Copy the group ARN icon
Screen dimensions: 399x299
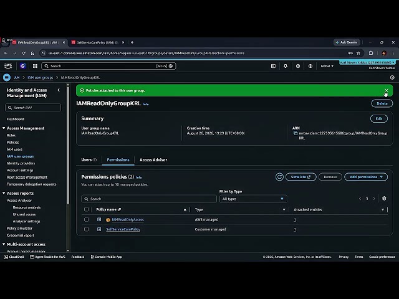pyautogui.click(x=296, y=133)
